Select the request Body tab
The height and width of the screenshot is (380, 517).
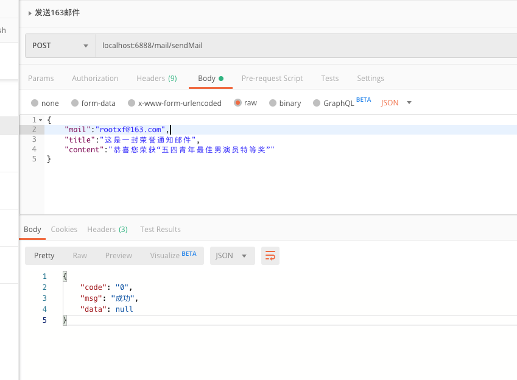(211, 79)
